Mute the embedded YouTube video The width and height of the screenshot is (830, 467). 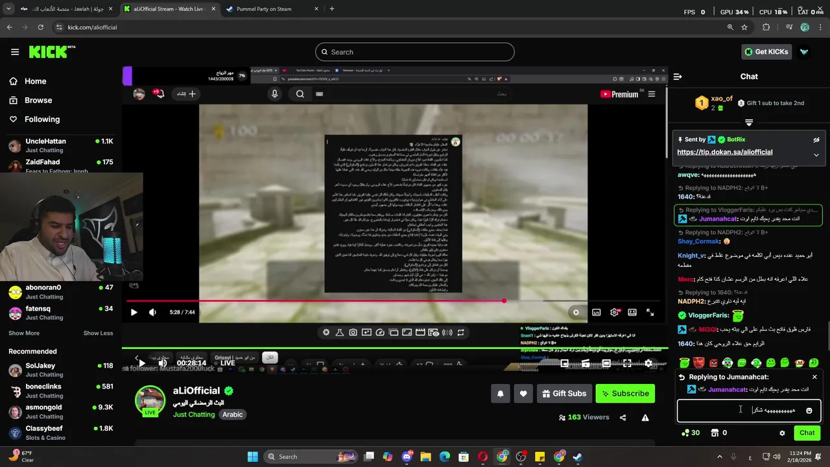point(152,313)
